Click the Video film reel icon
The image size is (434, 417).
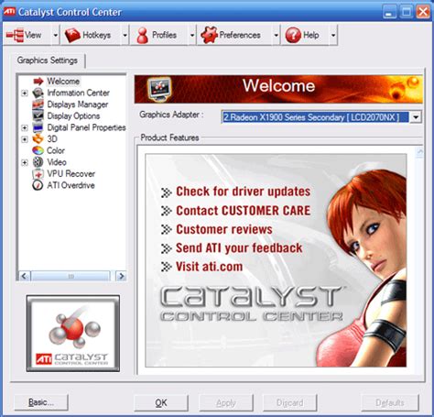[x=38, y=162]
